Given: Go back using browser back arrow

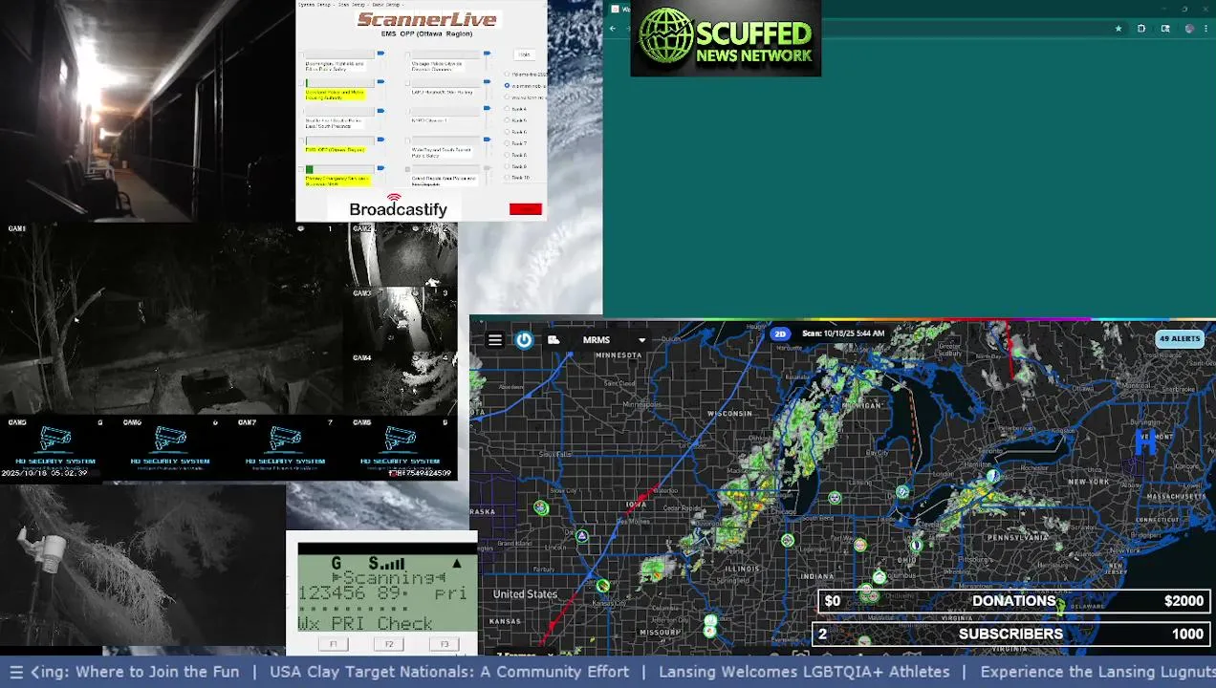Looking at the screenshot, I should point(613,29).
